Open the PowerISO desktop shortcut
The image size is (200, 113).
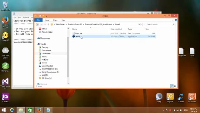tap(5, 37)
